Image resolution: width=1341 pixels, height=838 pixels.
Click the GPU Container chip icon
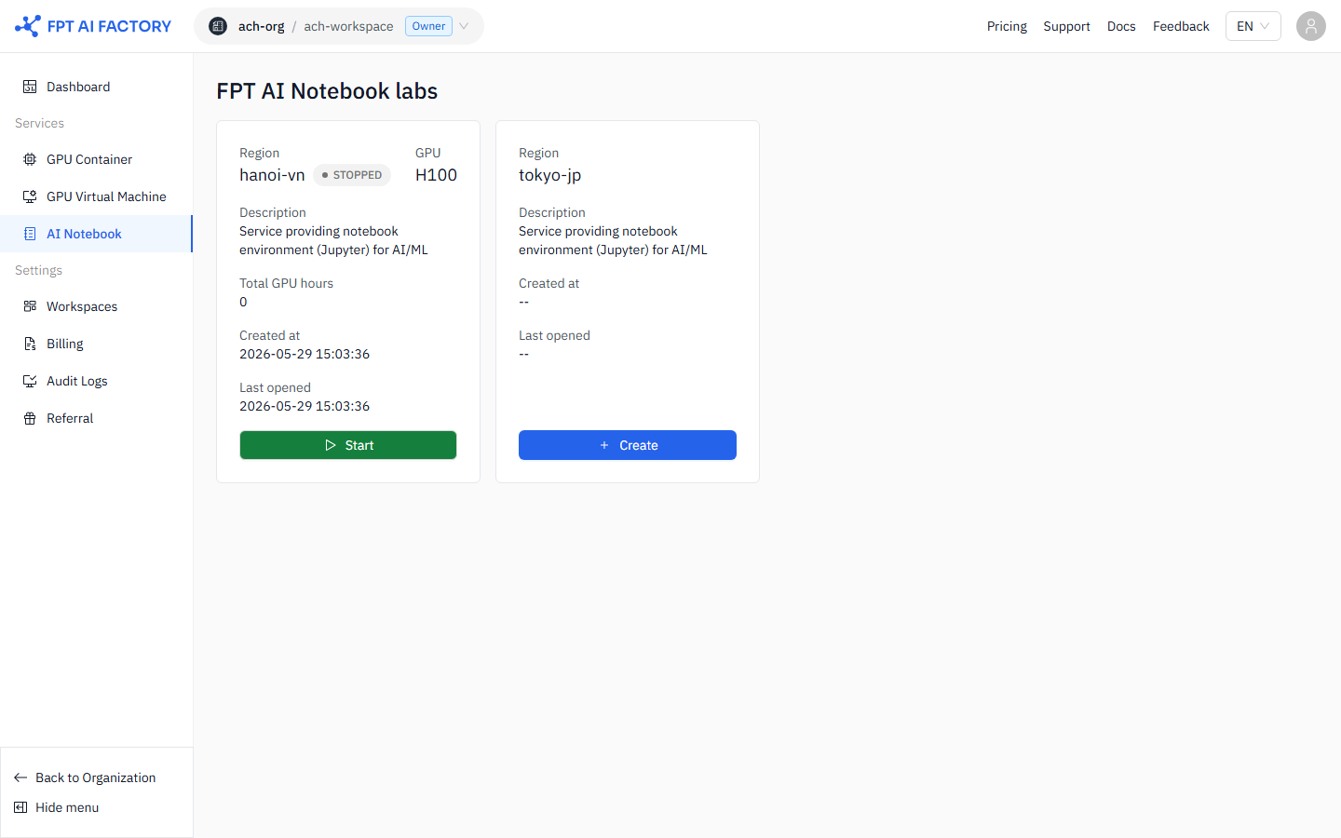click(30, 159)
